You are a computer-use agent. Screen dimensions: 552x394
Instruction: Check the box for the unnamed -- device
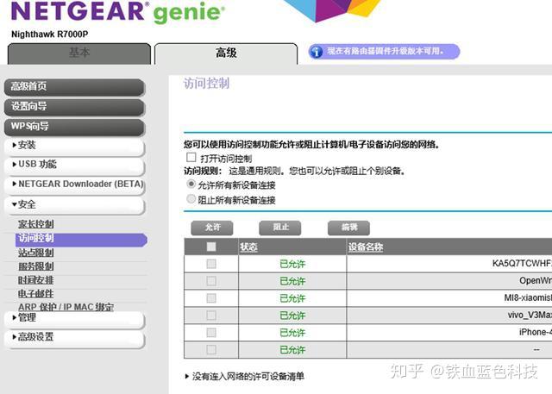[211, 350]
